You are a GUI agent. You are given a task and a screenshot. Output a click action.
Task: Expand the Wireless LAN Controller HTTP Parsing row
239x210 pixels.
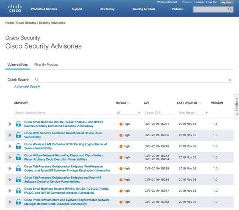click(x=10, y=146)
